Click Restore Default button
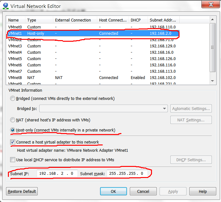 click(22, 192)
